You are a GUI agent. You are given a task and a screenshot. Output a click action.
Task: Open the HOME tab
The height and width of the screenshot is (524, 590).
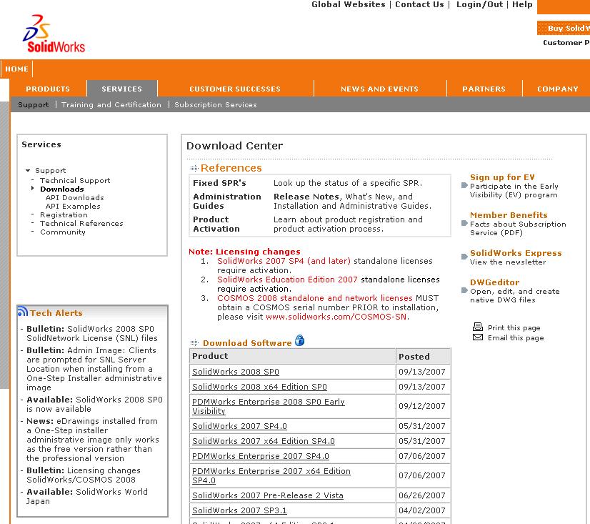(x=17, y=69)
